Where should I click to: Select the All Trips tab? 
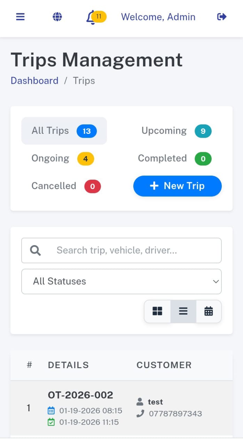click(x=64, y=131)
